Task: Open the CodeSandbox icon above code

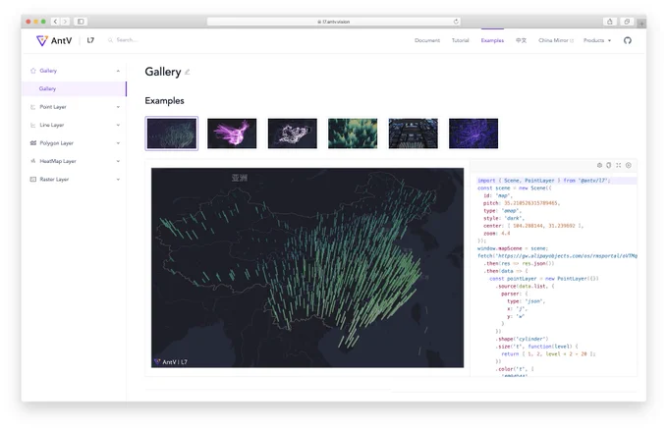Action: (x=599, y=165)
